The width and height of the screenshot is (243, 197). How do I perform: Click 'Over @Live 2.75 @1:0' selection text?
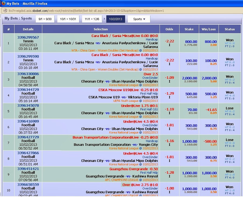(140, 185)
